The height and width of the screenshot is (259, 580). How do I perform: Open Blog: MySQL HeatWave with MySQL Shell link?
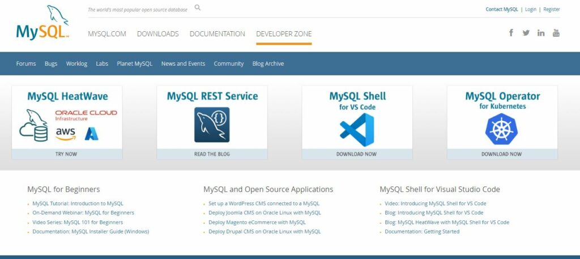point(447,222)
